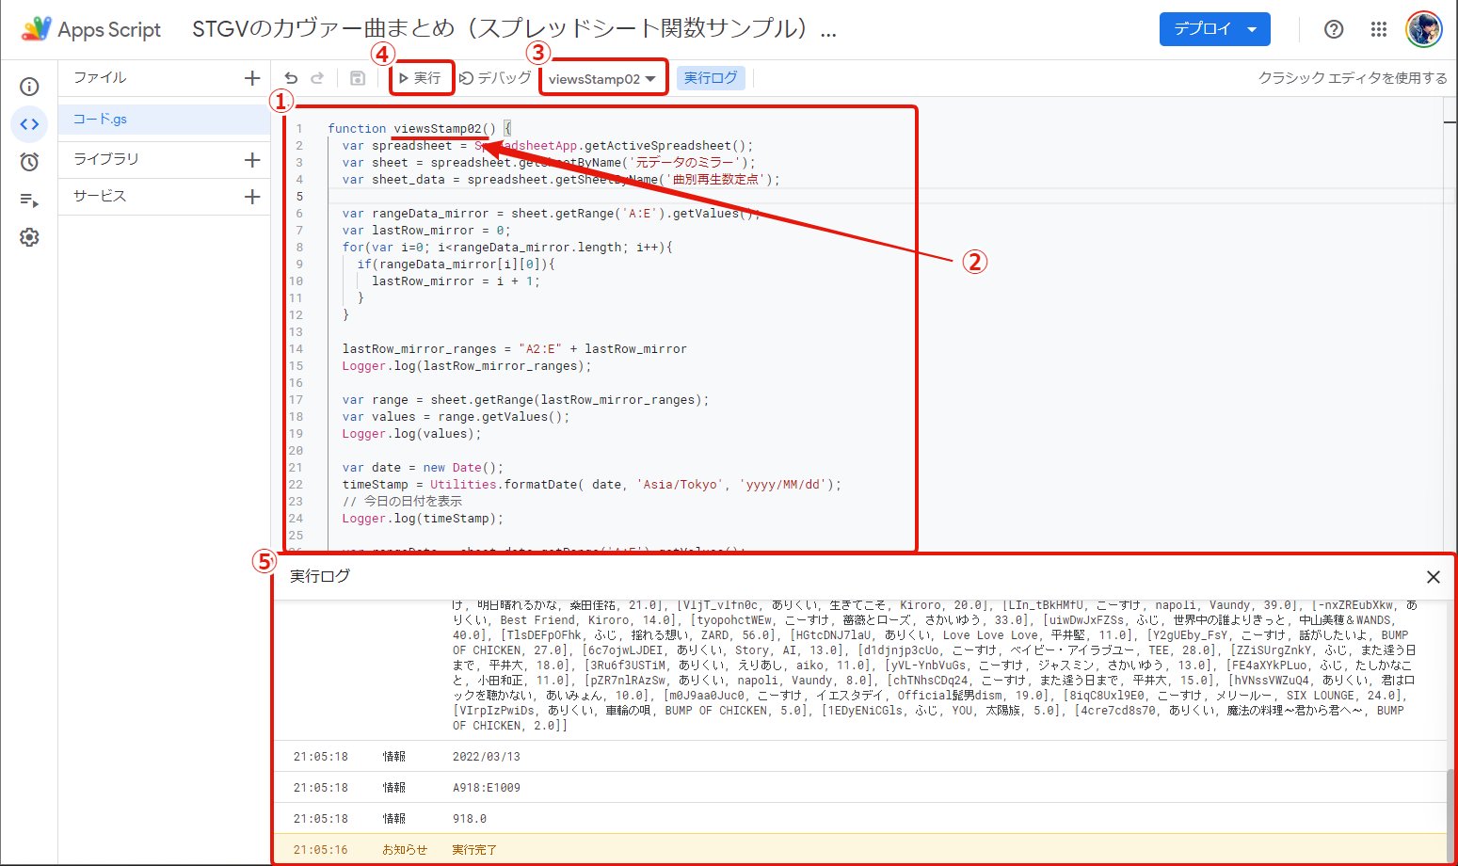Select the Editor code icon in sidebar
This screenshot has width=1458, height=866.
[x=29, y=124]
